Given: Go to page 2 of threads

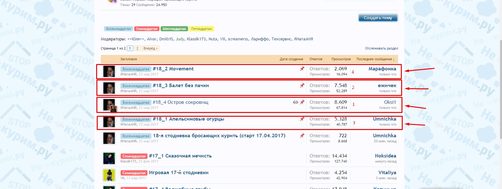Looking at the screenshot, I should pos(137,48).
